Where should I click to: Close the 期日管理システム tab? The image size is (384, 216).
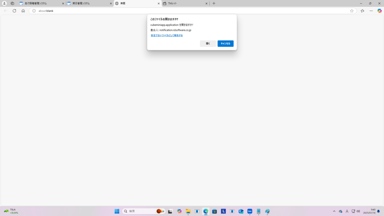(x=111, y=3)
